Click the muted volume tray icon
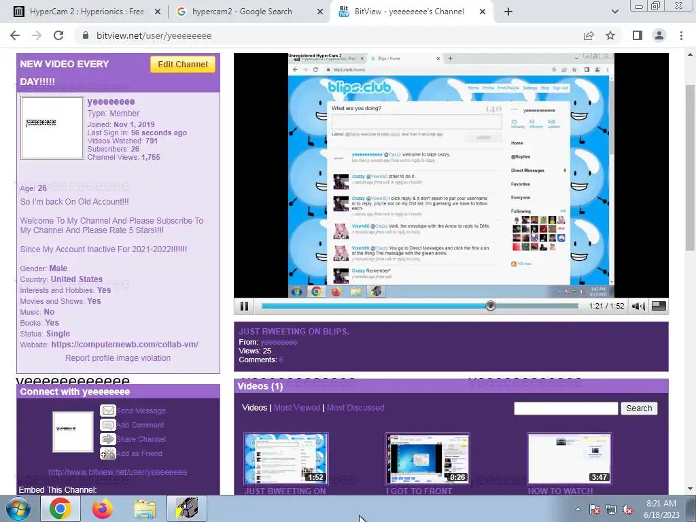 click(x=627, y=510)
